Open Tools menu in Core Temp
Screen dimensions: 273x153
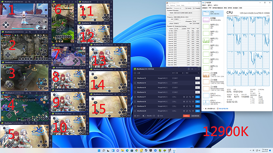[178, 5]
